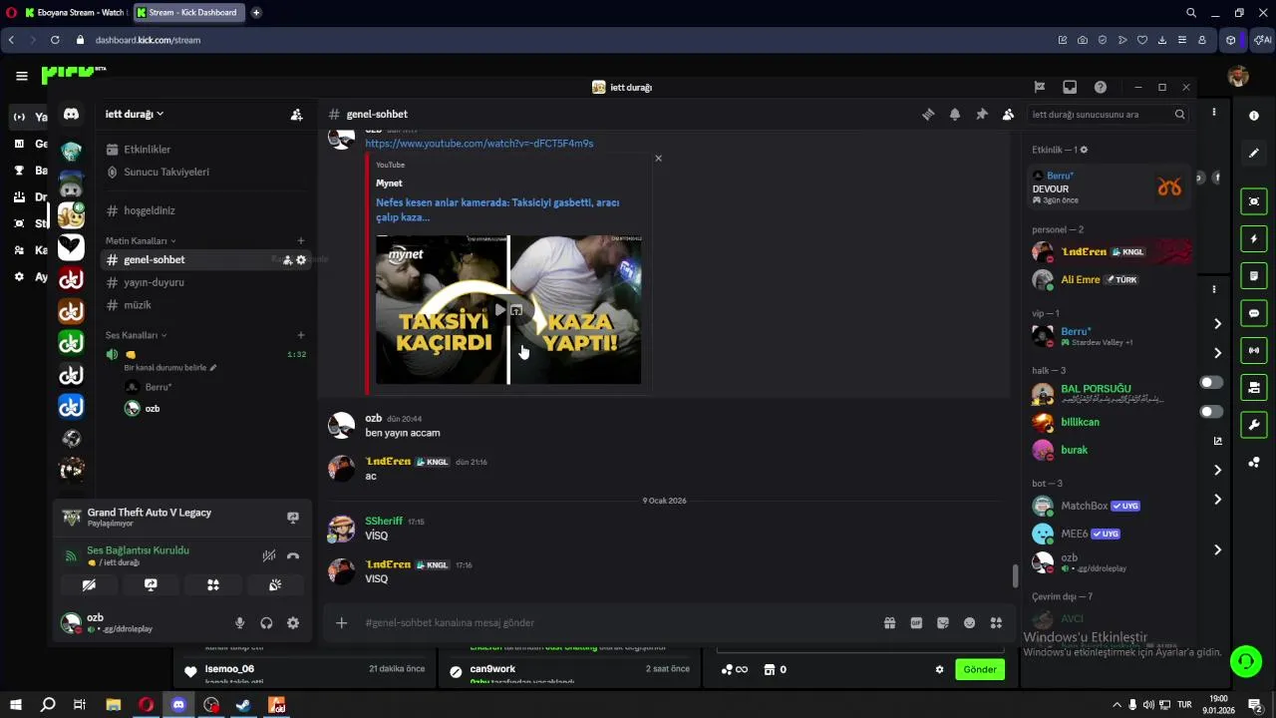The height and width of the screenshot is (718, 1276).
Task: Open YouTube link in ozb's message
Action: pos(478,144)
